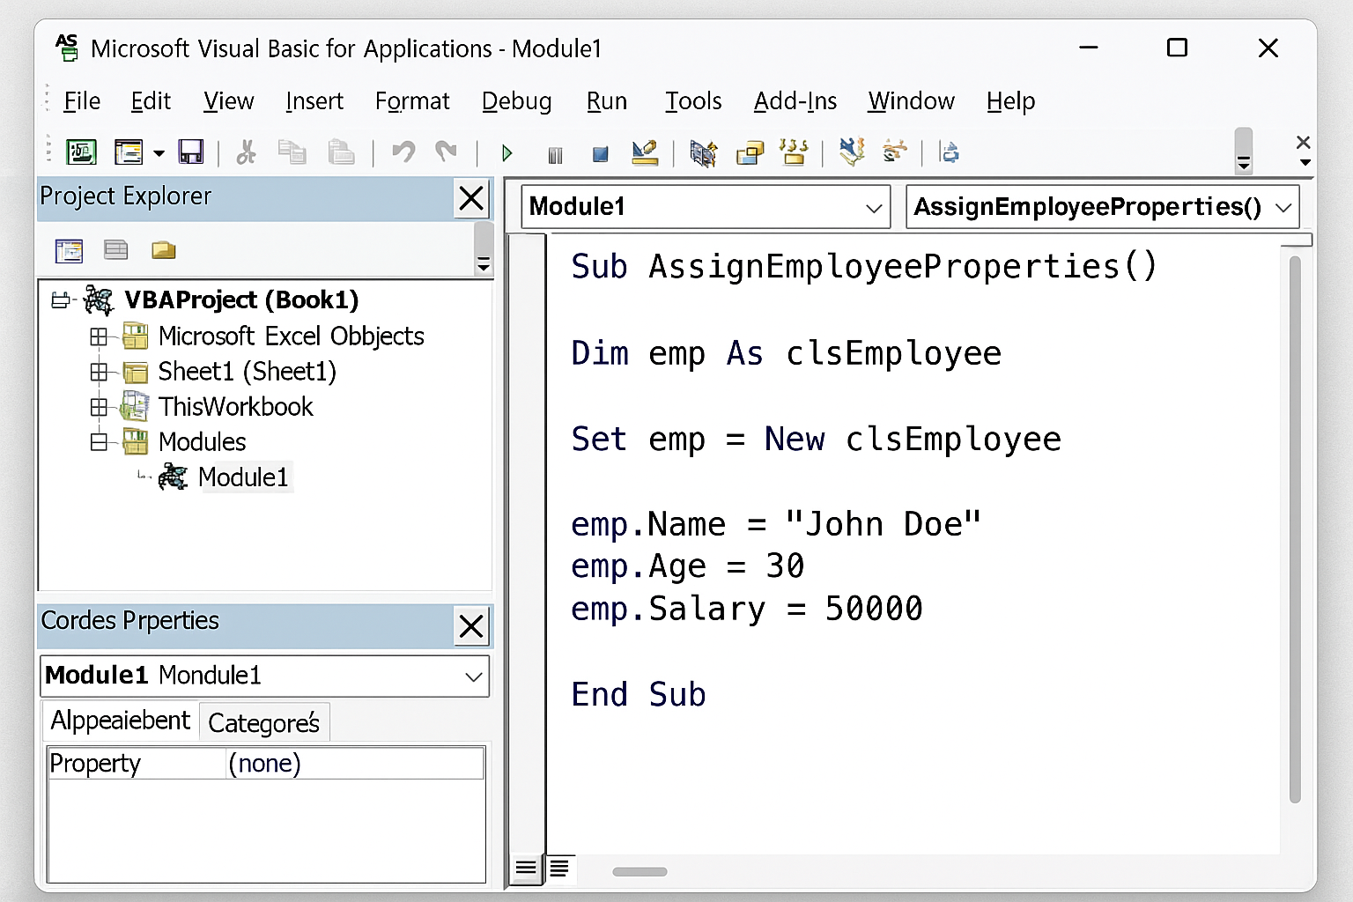The width and height of the screenshot is (1353, 902).
Task: Select VBAProject (Book1) root item
Action: pyautogui.click(x=241, y=300)
